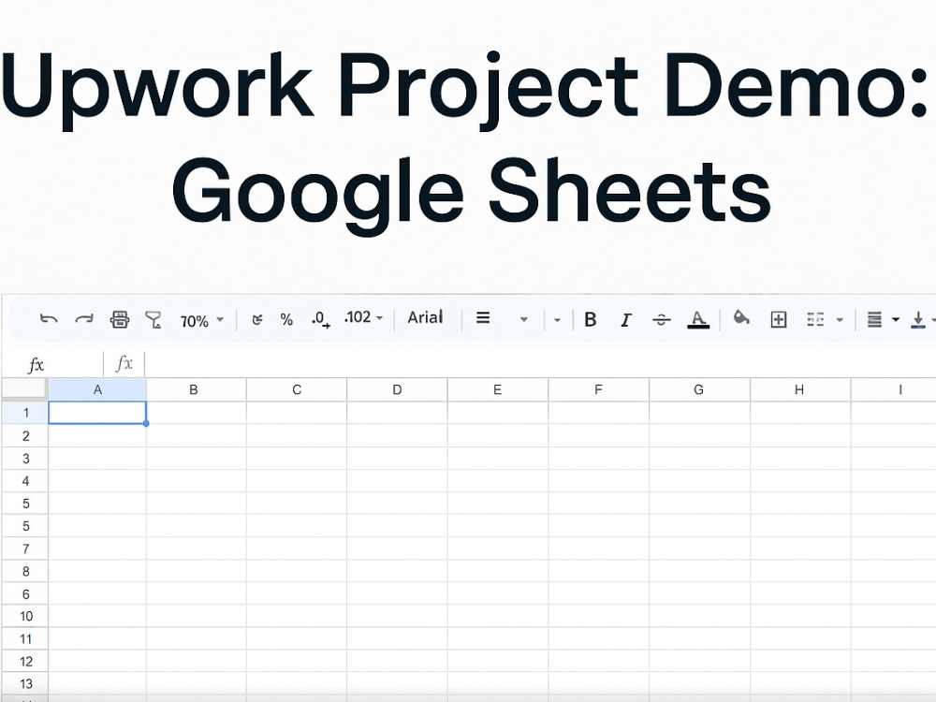Toggle bold formatting
The height and width of the screenshot is (702, 936).
(591, 320)
